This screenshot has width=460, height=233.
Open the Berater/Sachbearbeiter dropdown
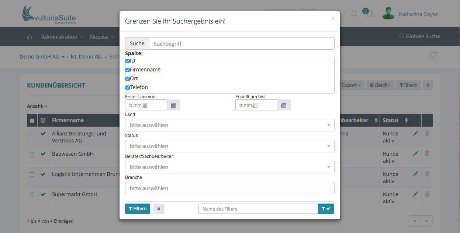229,167
